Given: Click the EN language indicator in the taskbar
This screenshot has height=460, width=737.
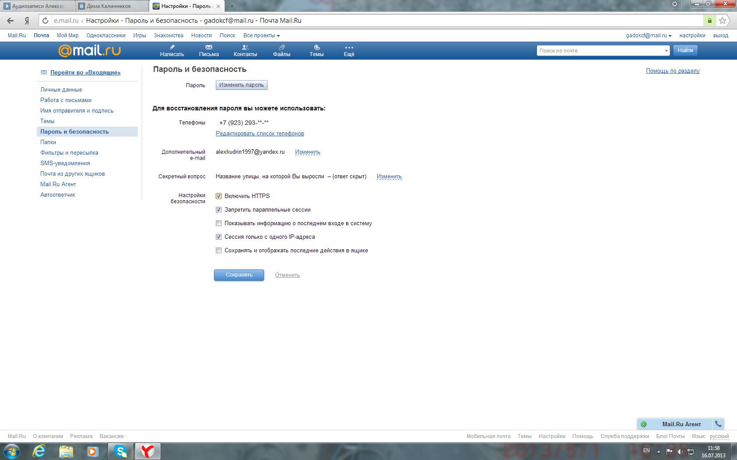Looking at the screenshot, I should (x=646, y=450).
